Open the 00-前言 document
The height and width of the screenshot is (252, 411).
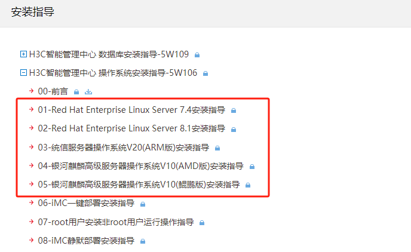point(53,91)
